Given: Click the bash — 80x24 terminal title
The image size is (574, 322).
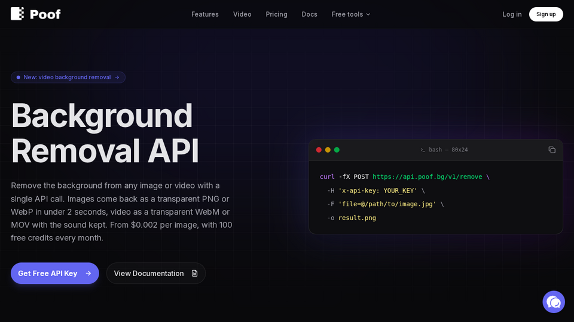Looking at the screenshot, I should point(448,150).
